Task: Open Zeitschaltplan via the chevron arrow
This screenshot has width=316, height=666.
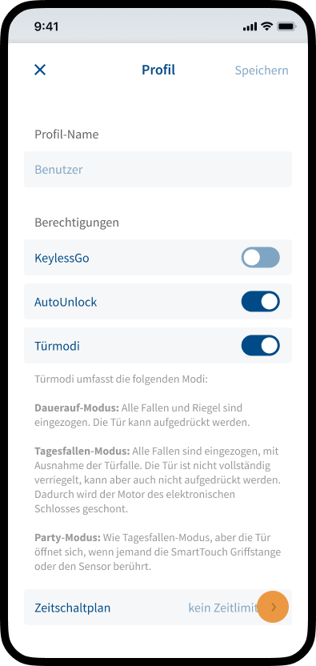Action: click(273, 608)
